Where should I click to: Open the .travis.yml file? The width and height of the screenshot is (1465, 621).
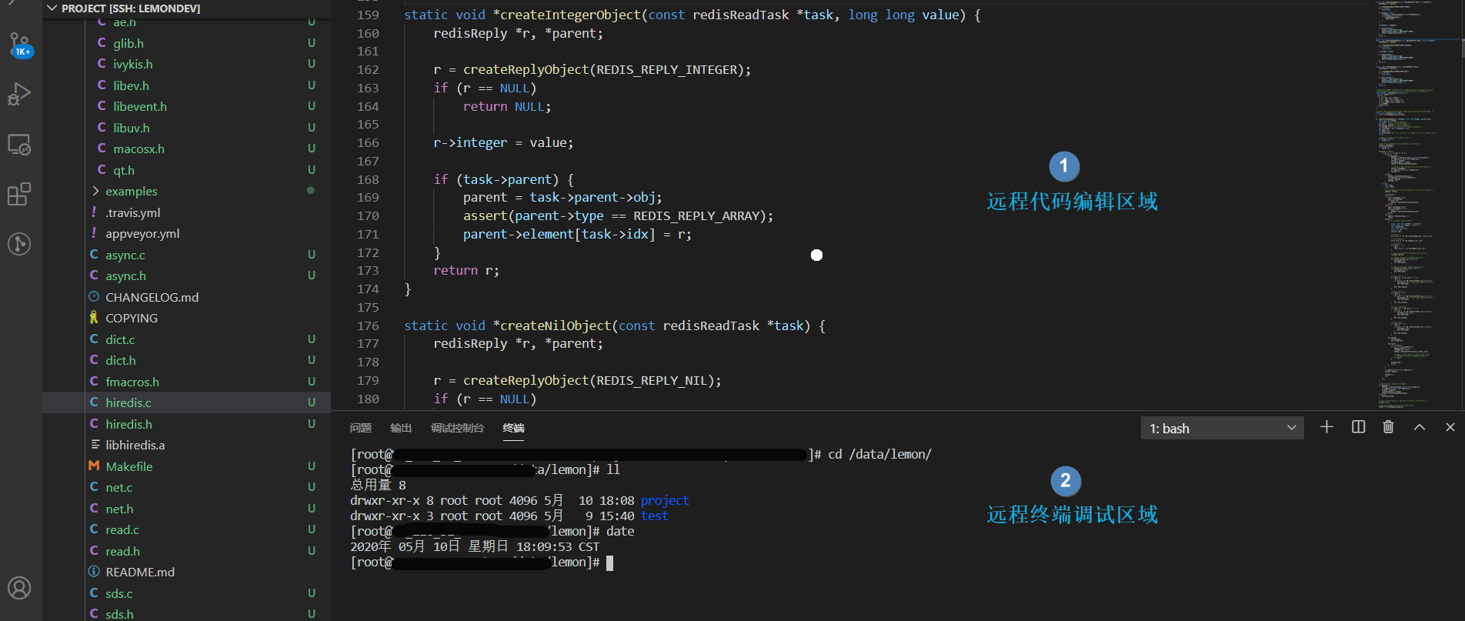pos(133,212)
